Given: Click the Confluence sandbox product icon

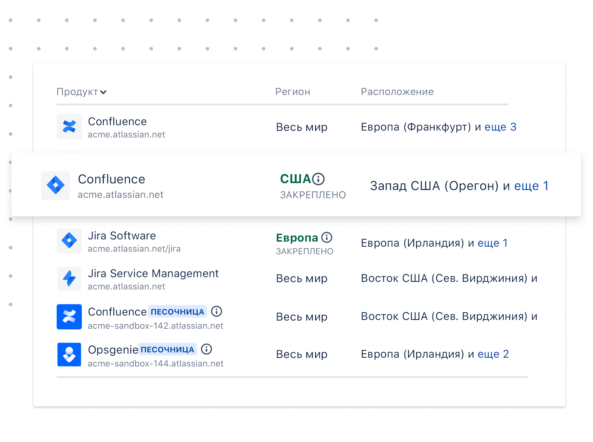Looking at the screenshot, I should coord(69,316).
